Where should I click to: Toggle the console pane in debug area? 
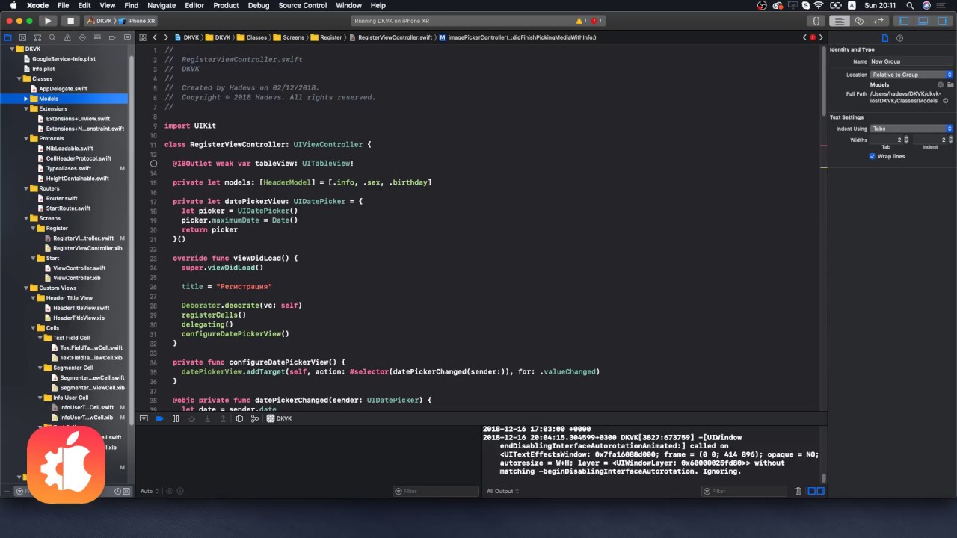click(x=820, y=491)
